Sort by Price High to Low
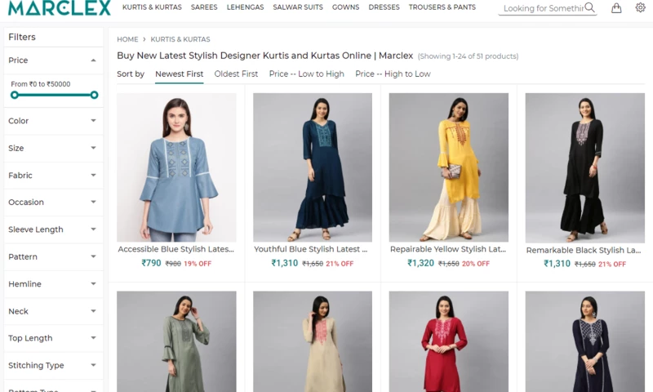 393,74
